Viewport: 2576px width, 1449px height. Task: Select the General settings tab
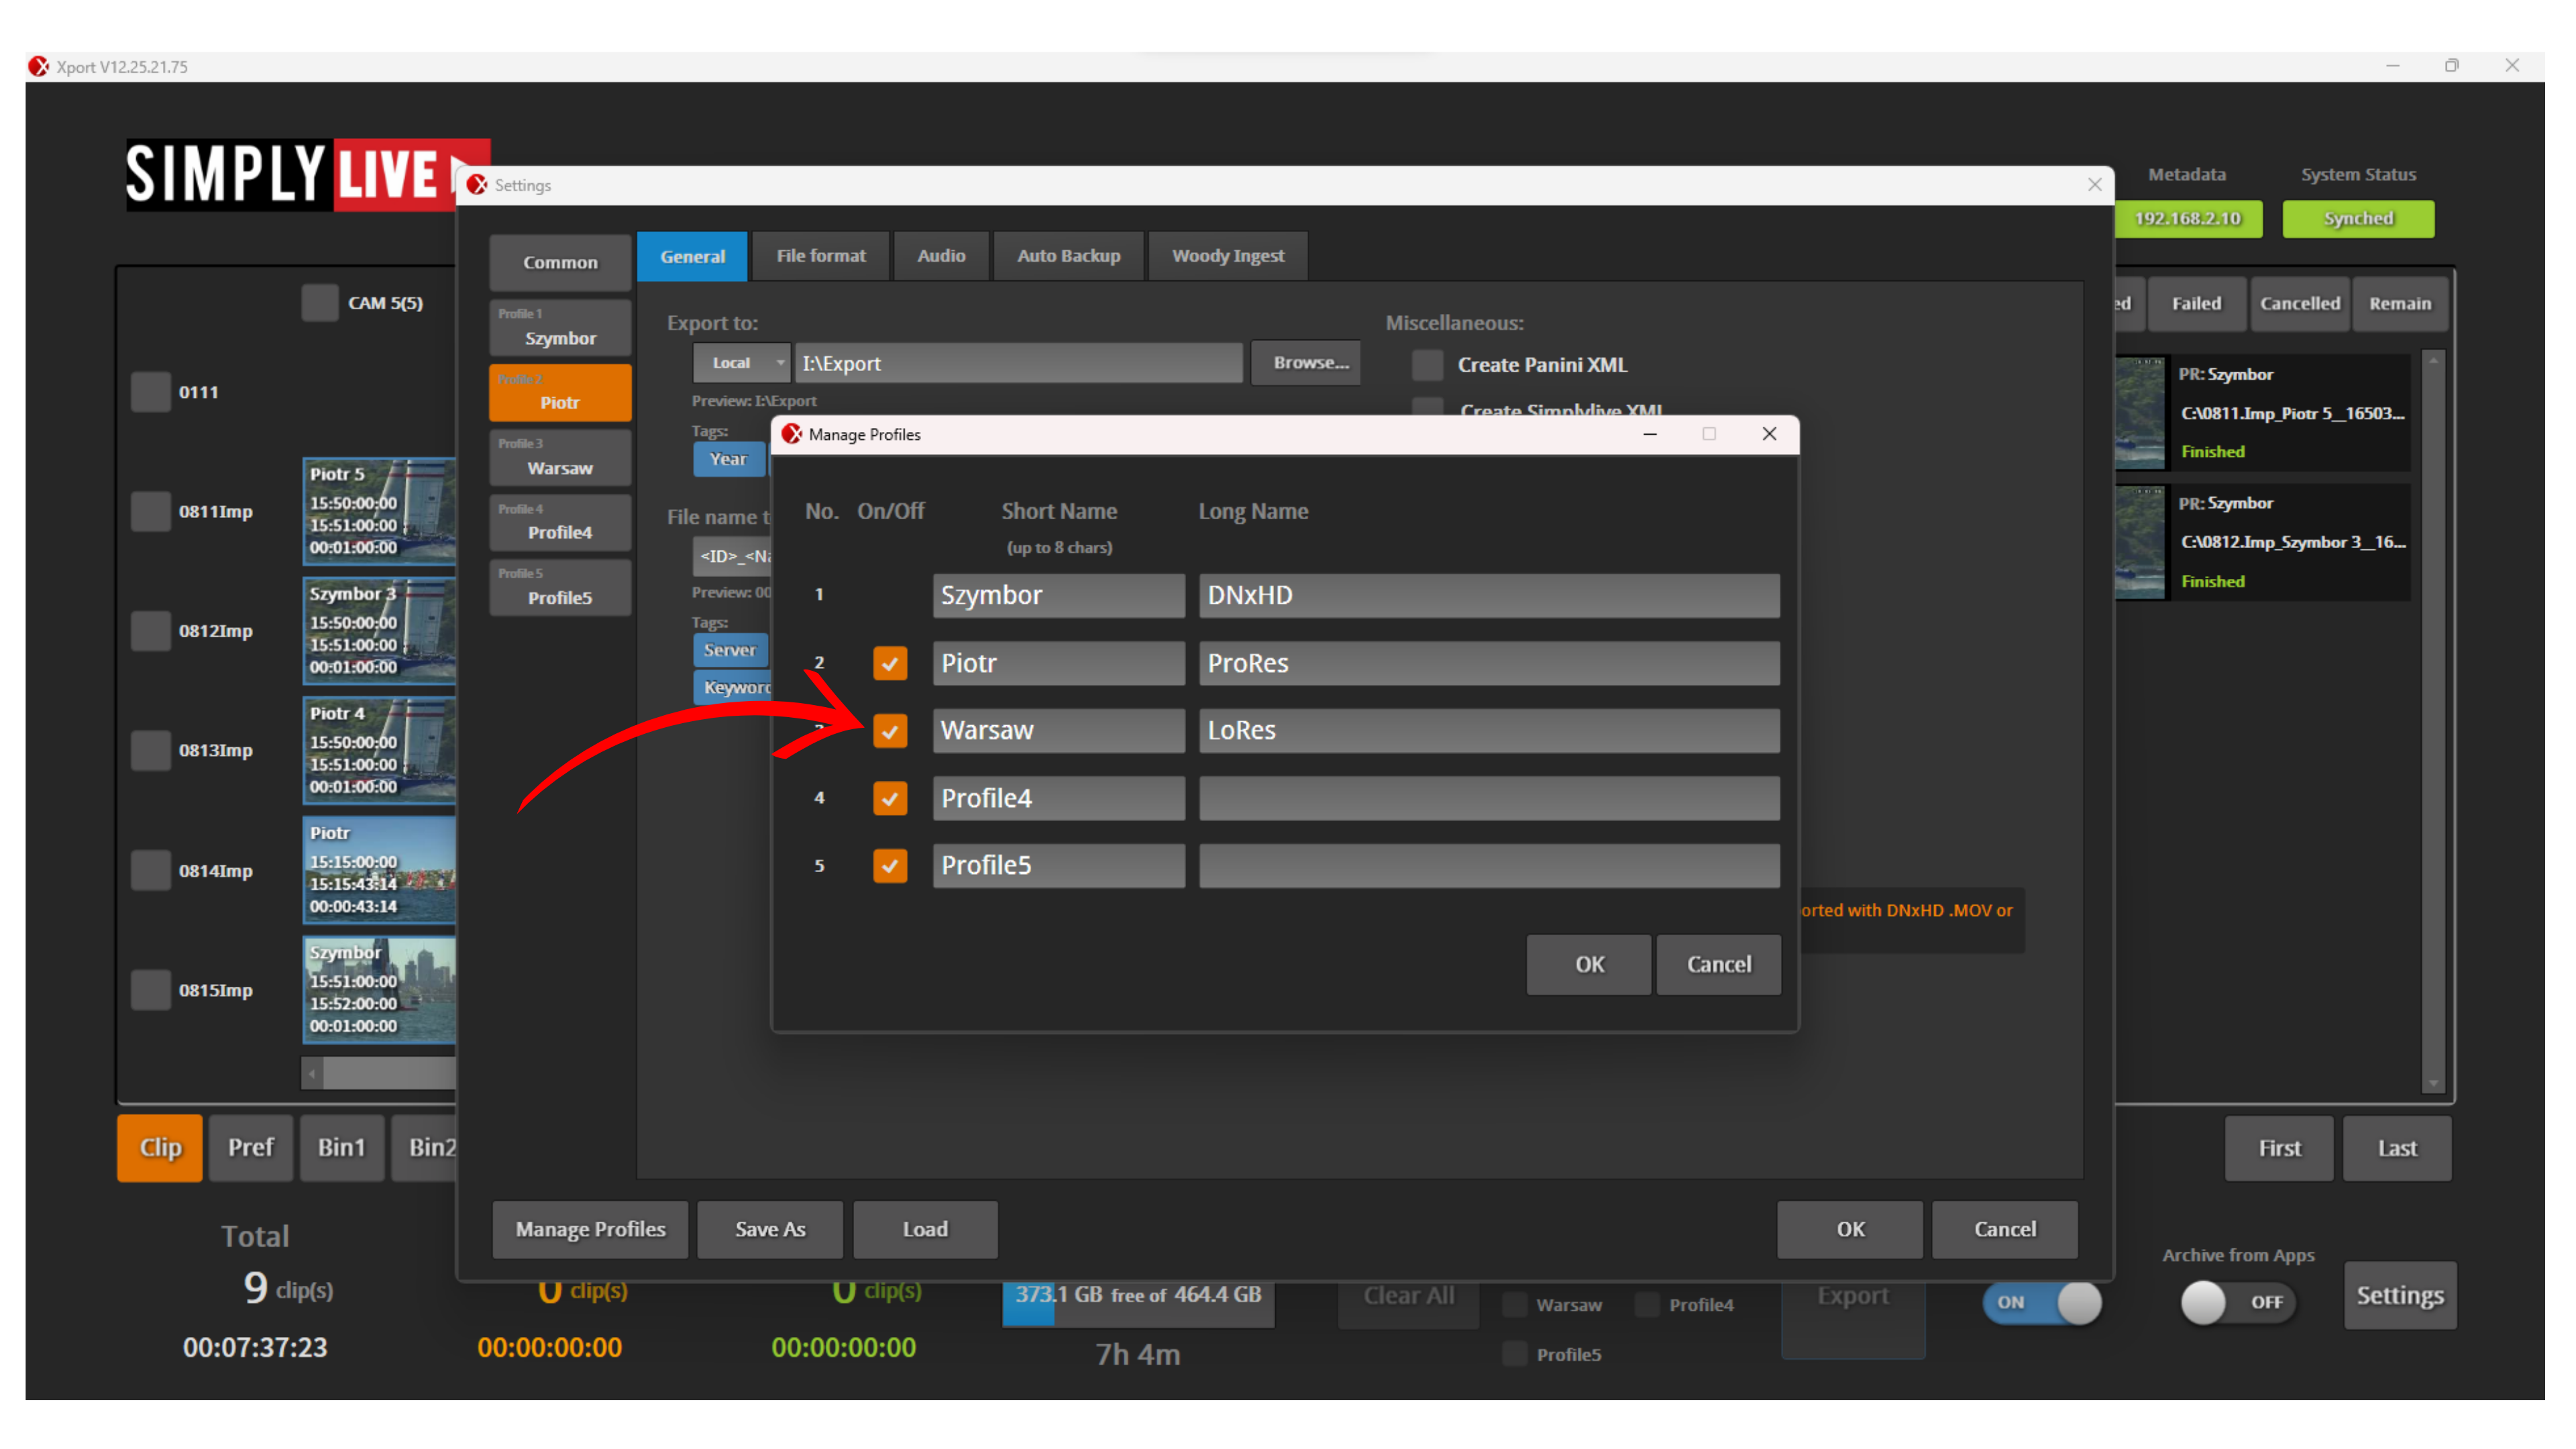(x=692, y=256)
